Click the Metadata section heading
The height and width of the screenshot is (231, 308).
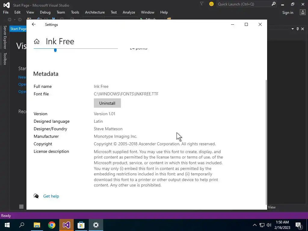[x=46, y=74]
